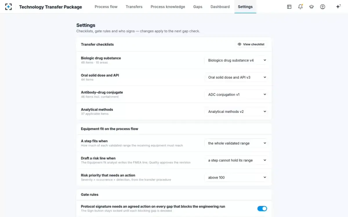This screenshot has height=217, width=348.
Task: Switch to the Process flow tab
Action: 106,7
